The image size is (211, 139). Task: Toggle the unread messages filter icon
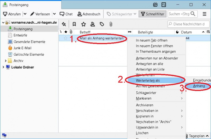click(x=74, y=24)
